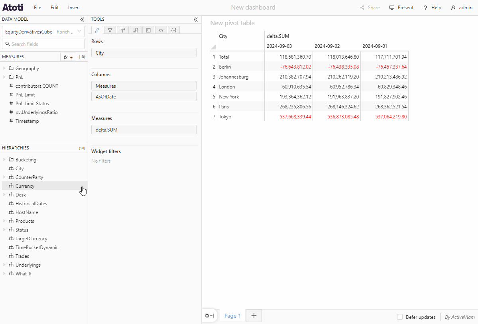Expand the PnL measures folder
Screen dimensions: 478x324
(x=4, y=77)
